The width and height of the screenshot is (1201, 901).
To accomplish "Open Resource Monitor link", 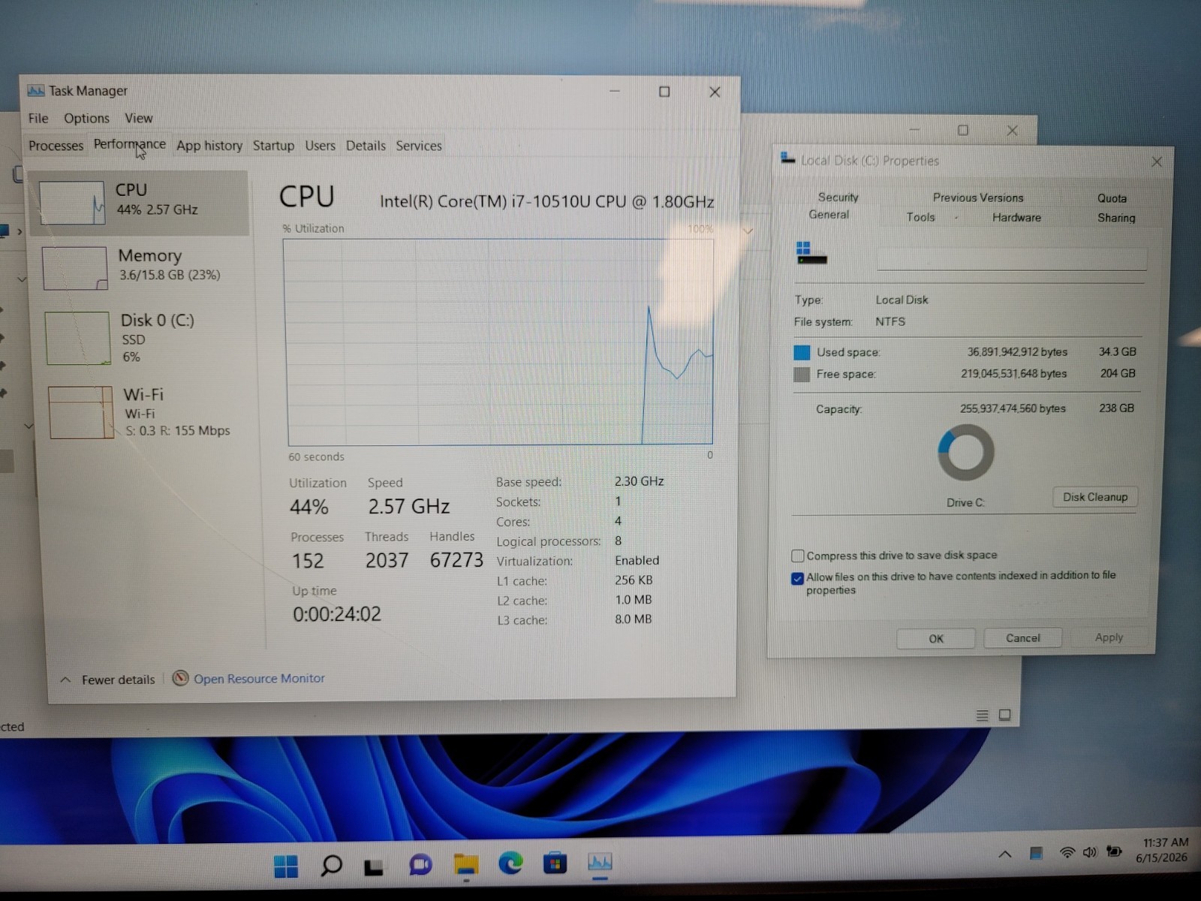I will [259, 679].
